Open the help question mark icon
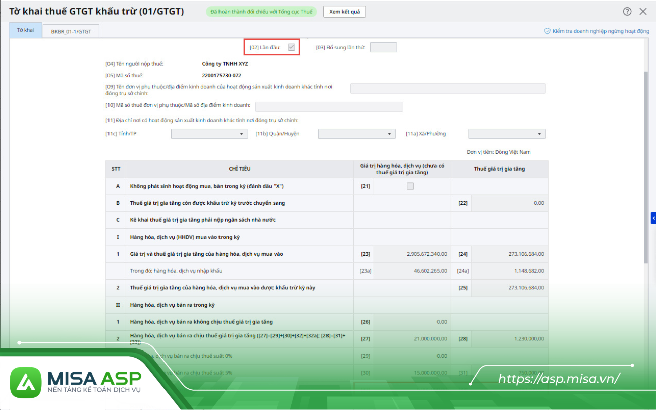This screenshot has height=410, width=656. (627, 12)
